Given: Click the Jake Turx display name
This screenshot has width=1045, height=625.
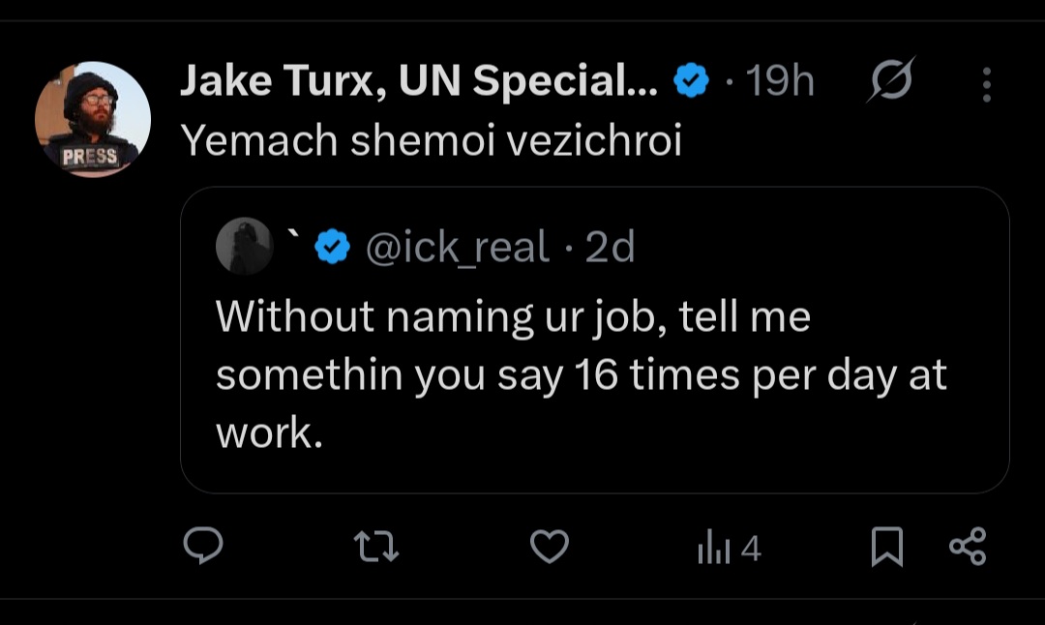Looking at the screenshot, I should click(418, 84).
